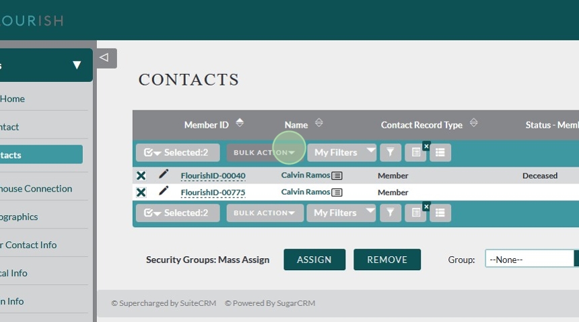Sort by Member ID using the sort arrows
This screenshot has height=322, width=579.
[x=240, y=123]
